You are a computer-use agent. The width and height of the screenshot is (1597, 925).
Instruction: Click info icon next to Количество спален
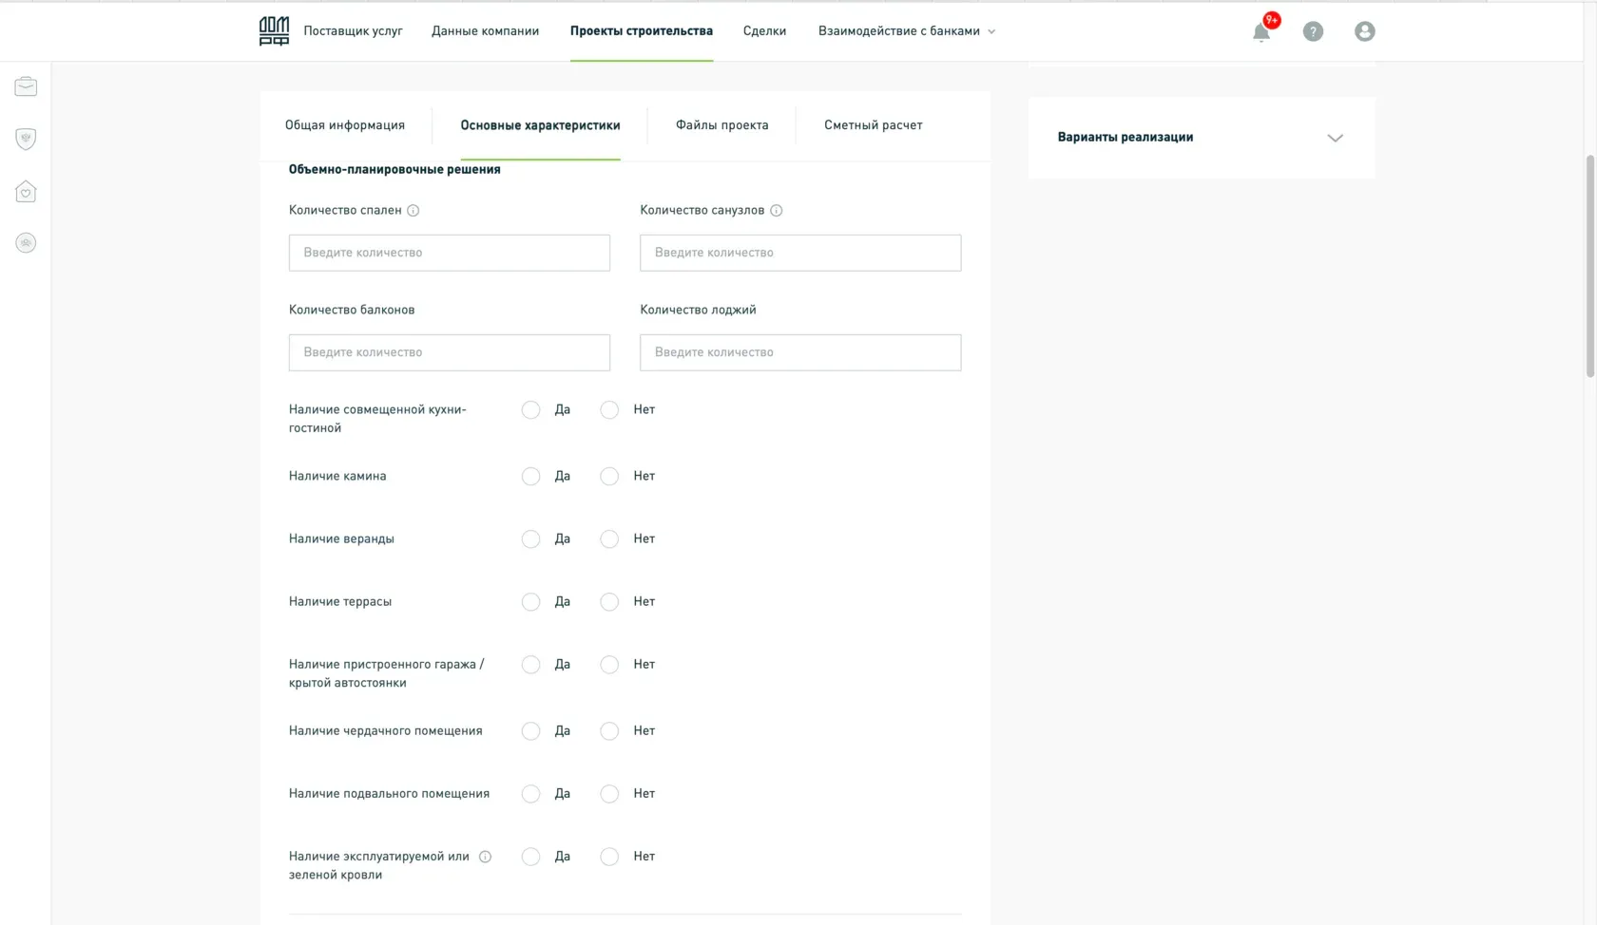click(x=414, y=211)
